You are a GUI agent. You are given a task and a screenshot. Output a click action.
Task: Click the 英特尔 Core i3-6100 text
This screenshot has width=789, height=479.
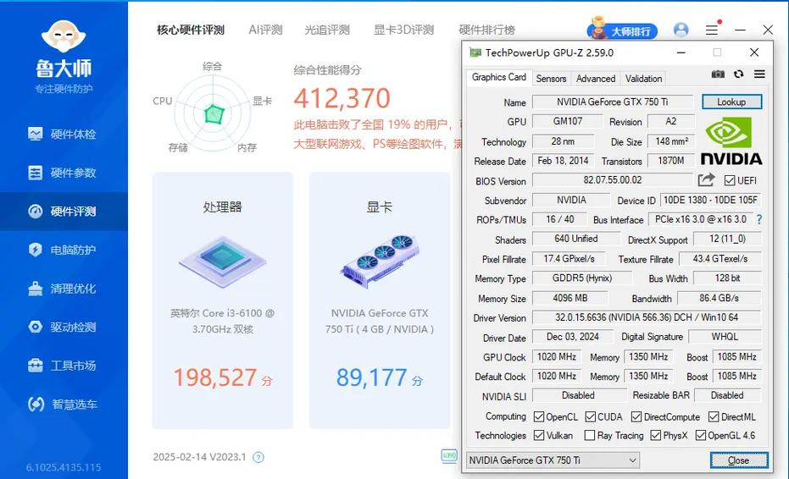[222, 322]
